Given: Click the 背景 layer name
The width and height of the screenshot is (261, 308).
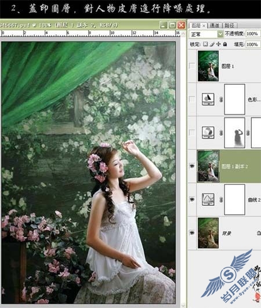Looking at the screenshot, I should click(x=226, y=234).
